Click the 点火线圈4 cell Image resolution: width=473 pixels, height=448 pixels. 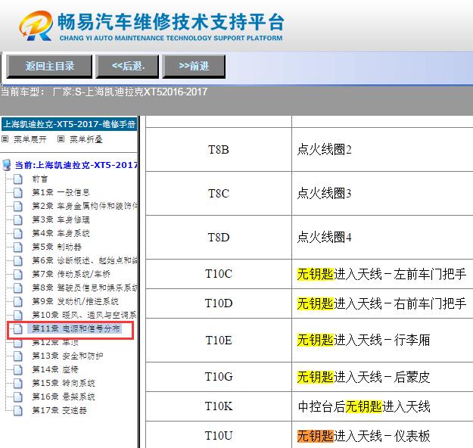[382, 237]
